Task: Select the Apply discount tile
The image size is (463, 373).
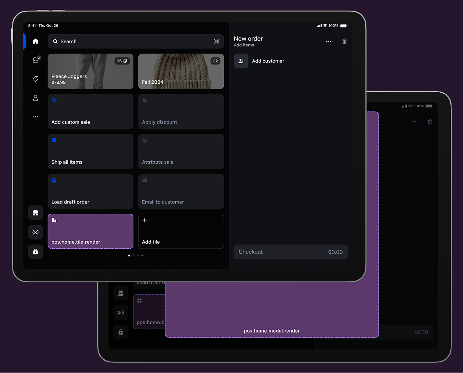Action: click(x=181, y=111)
